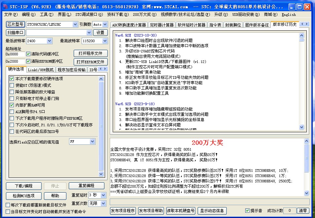Check 只有断电才可停止看门狗 option

(x=12, y=99)
